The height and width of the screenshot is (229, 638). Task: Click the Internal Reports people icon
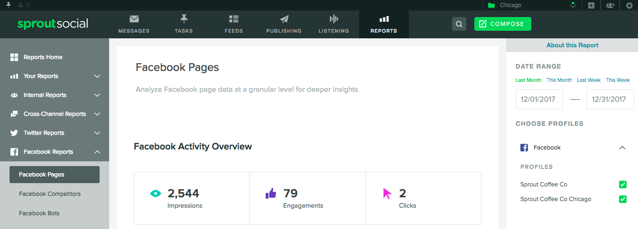(14, 95)
